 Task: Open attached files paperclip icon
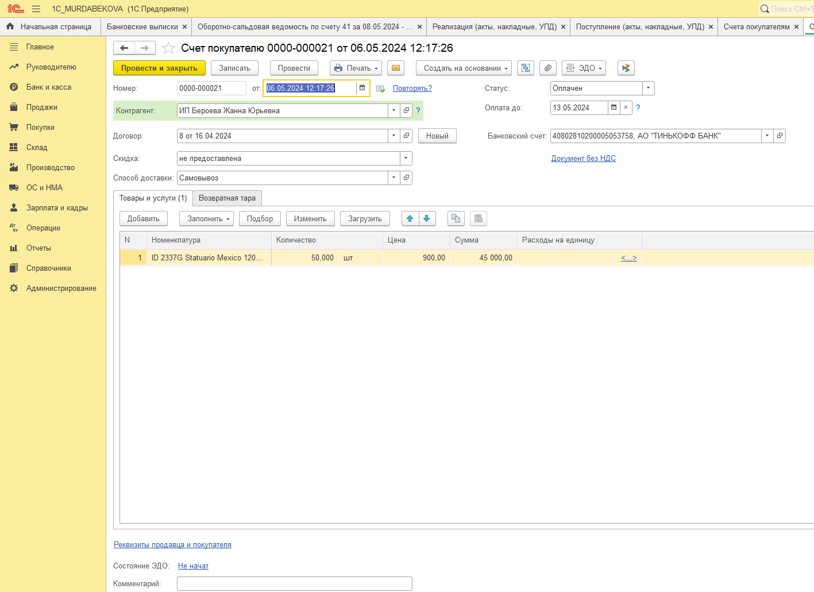(548, 68)
